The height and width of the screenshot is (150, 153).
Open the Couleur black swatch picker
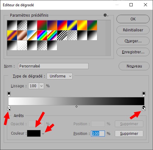coord(34,133)
